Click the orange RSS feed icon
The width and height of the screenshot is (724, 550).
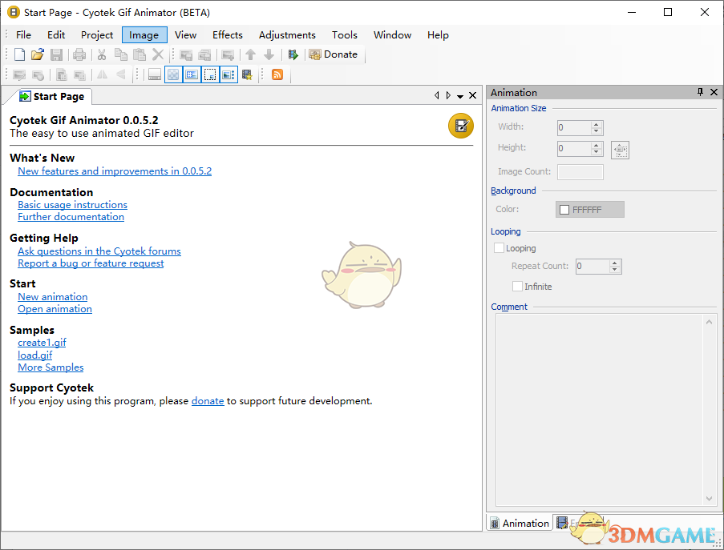click(277, 74)
